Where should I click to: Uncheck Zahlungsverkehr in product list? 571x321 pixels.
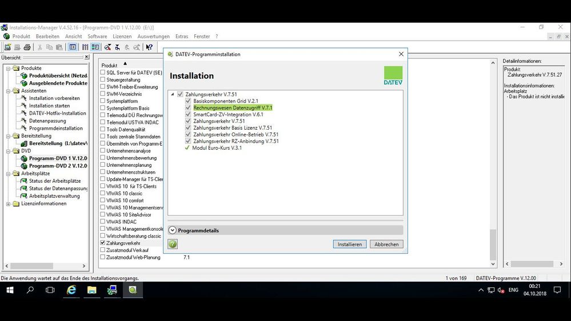(103, 243)
